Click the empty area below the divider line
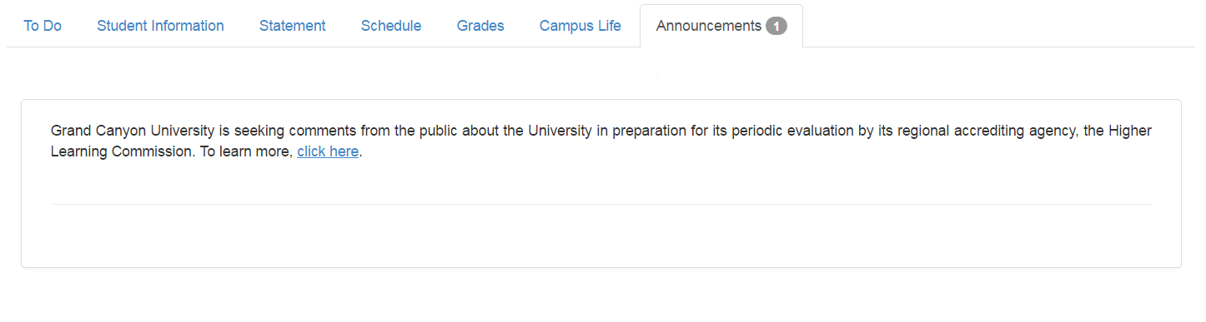The height and width of the screenshot is (322, 1206). click(600, 235)
